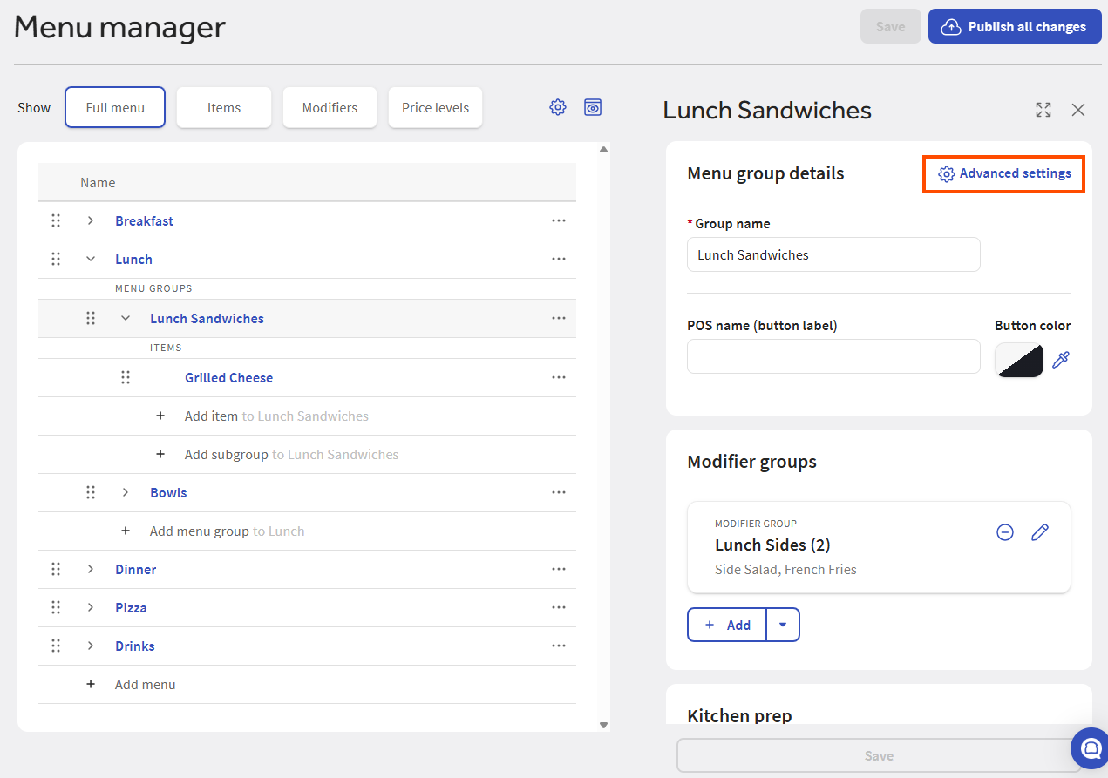Open the three-dot menu for Grilled Cheese

pyautogui.click(x=559, y=377)
